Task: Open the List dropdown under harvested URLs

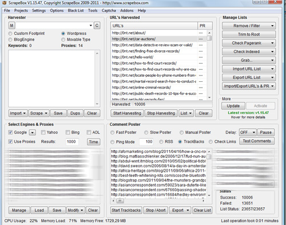Action: (x=186, y=113)
